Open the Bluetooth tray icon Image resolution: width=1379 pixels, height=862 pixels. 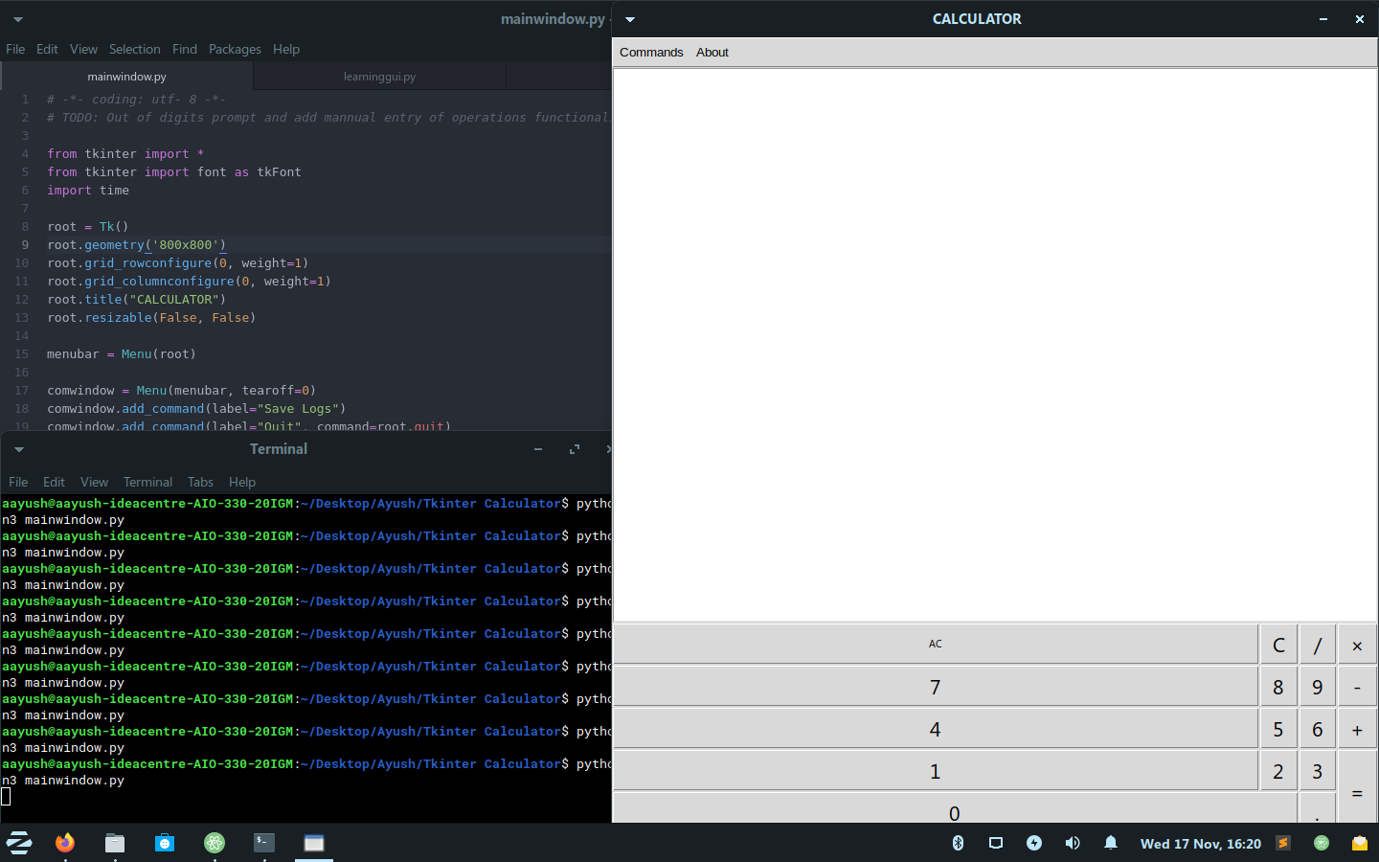pos(958,843)
